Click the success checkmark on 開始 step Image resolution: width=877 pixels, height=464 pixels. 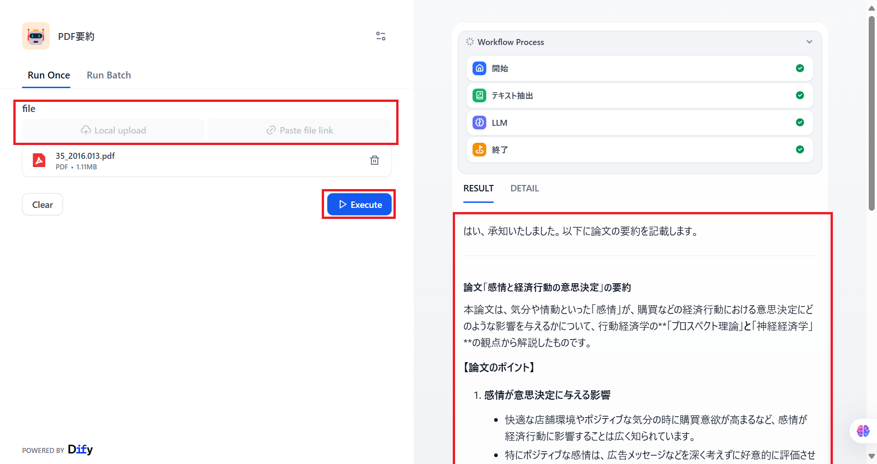coord(800,68)
